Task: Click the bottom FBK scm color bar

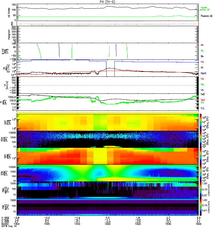Action: tap(201, 207)
